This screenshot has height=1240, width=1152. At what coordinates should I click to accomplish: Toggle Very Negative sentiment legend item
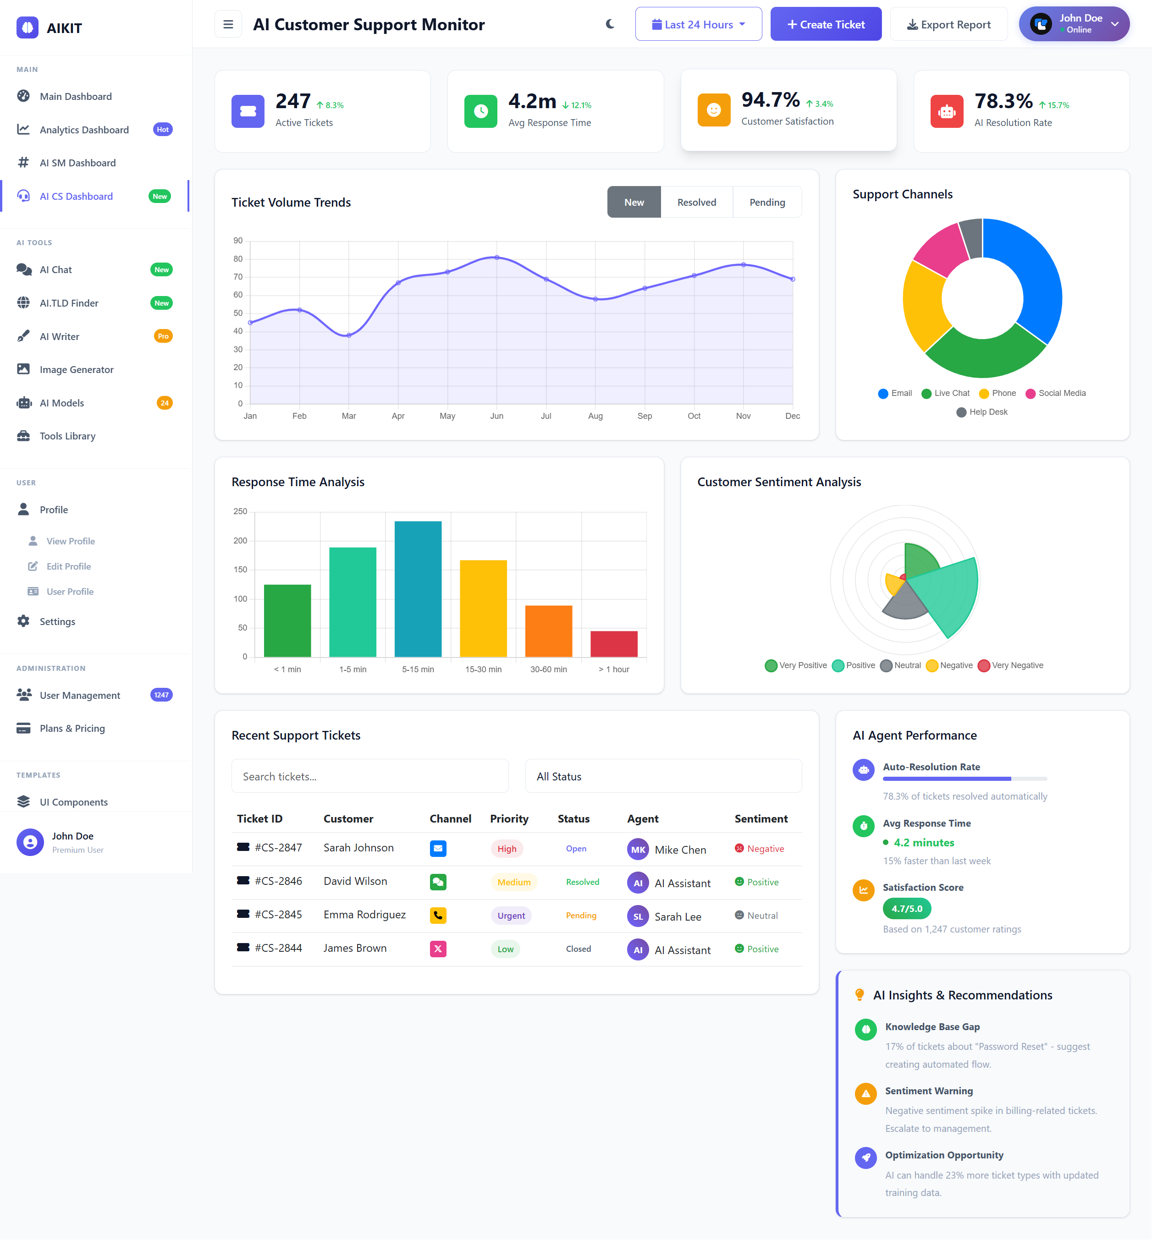click(1010, 665)
